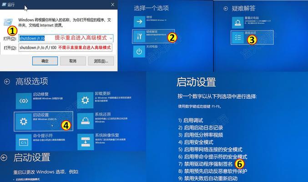This screenshot has height=182, width=308.
Task: Select option 3) 启用低分辨率视频
Action: tap(201, 135)
